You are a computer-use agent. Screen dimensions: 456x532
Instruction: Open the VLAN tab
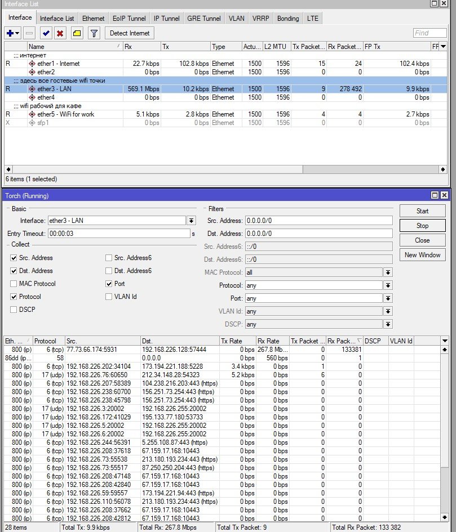pos(236,19)
